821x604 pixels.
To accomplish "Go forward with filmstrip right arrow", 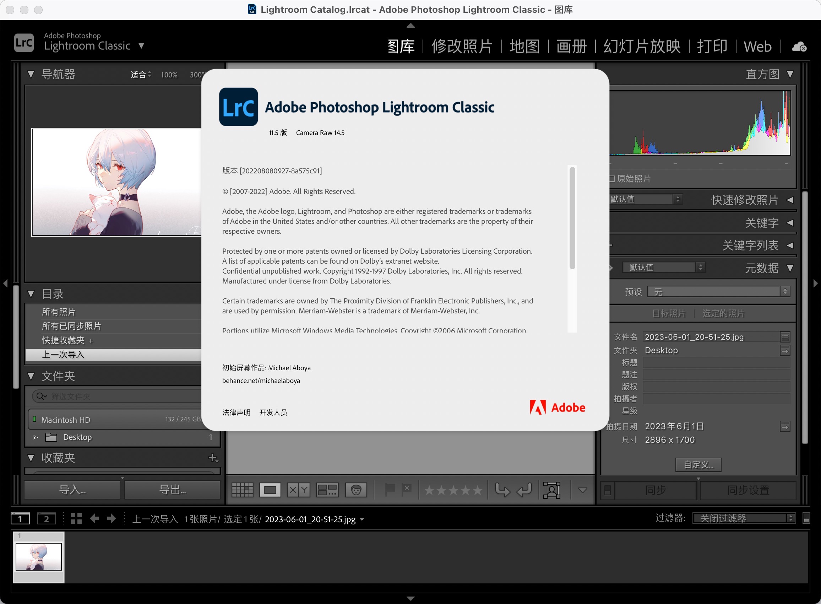I will point(112,518).
